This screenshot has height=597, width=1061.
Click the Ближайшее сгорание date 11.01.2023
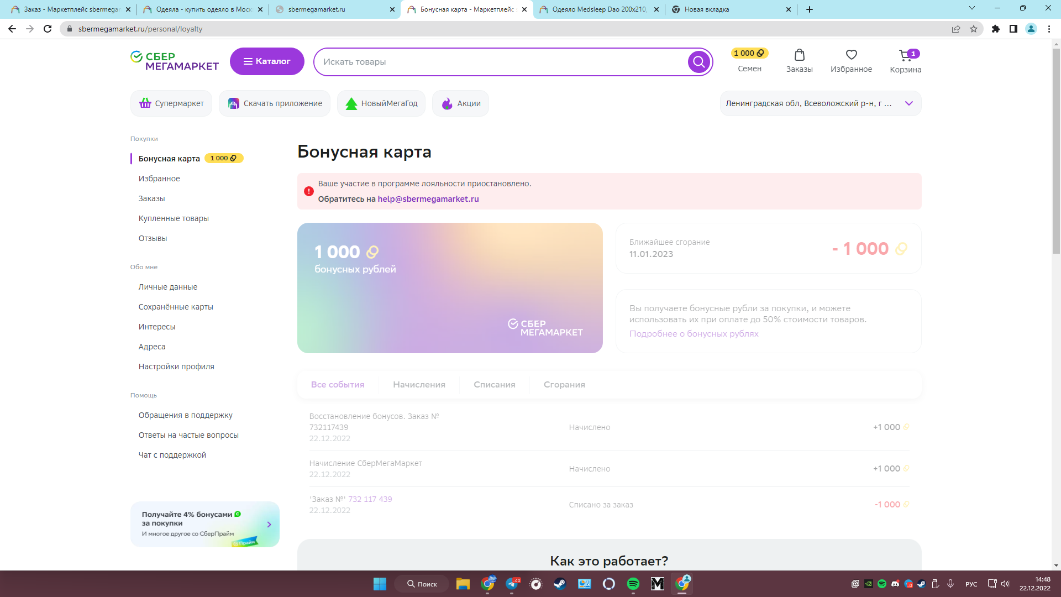point(651,254)
